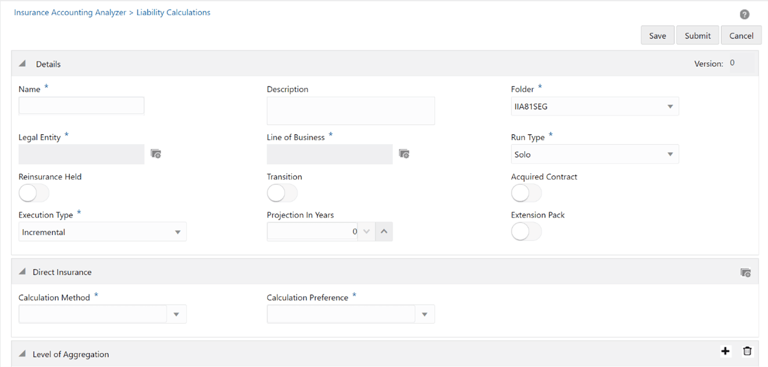Click the hierarchy icon on Direct Insurance header

pos(746,272)
